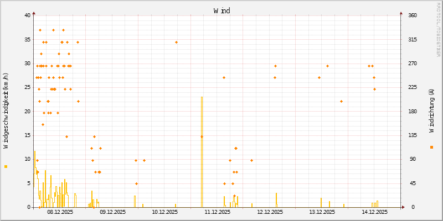Viewport: 443px width, 221px height.
Task: Click the orange wind direction legend square
Action: [431, 147]
